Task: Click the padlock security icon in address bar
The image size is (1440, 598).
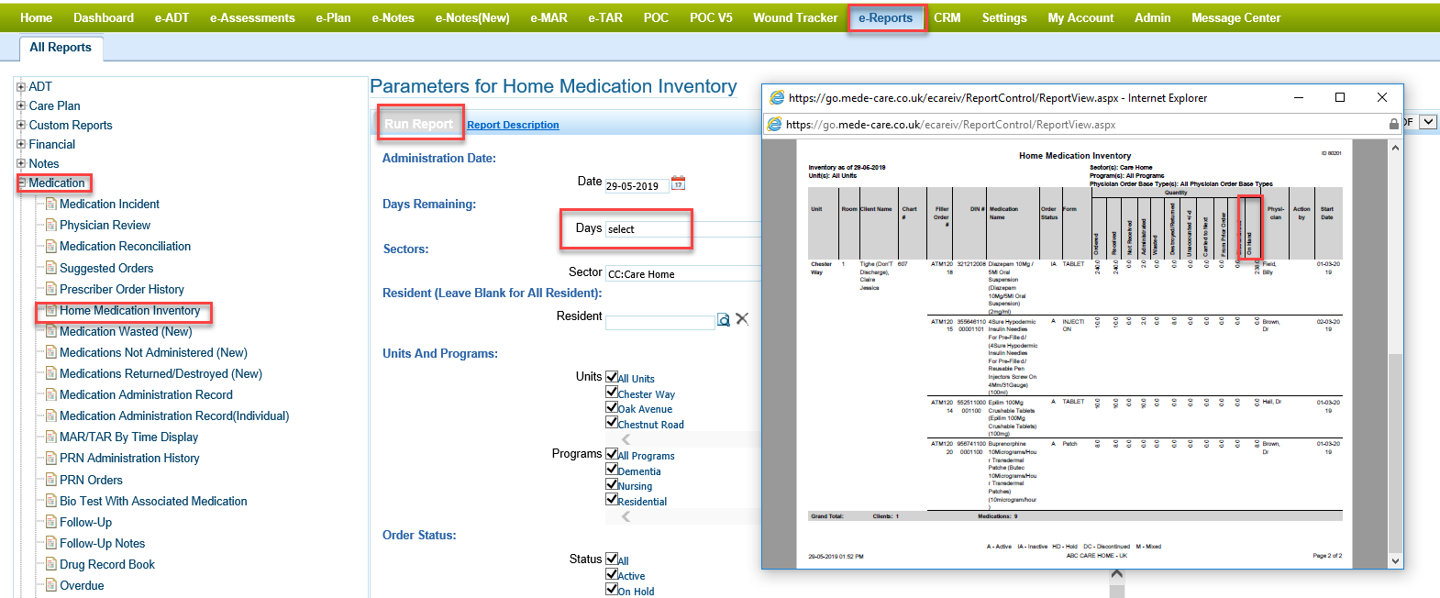Action: 1394,124
